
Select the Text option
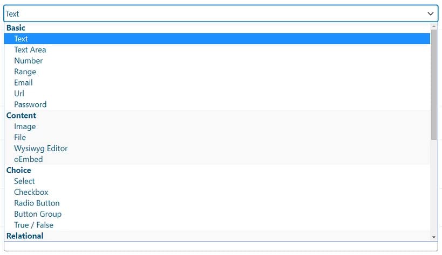coord(21,39)
